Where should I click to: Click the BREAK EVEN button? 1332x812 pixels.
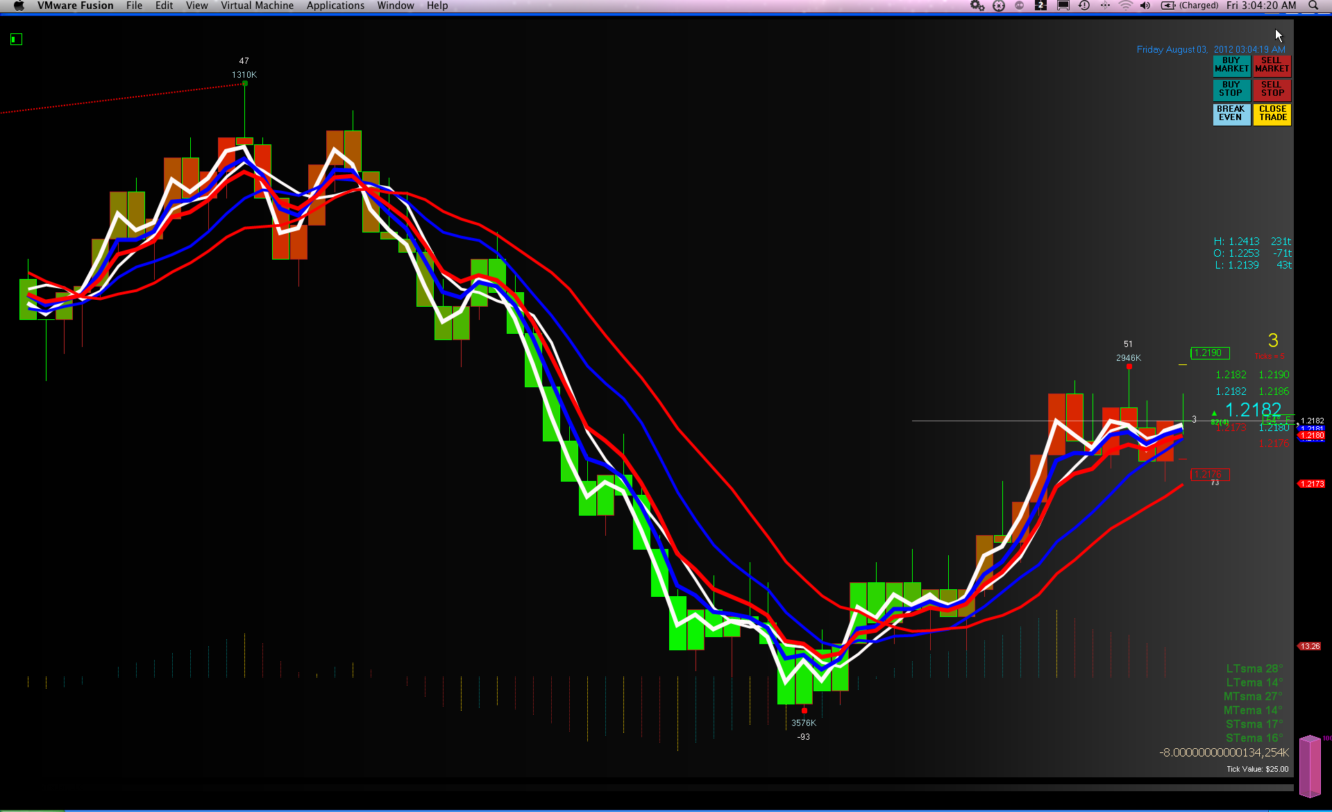[1231, 114]
